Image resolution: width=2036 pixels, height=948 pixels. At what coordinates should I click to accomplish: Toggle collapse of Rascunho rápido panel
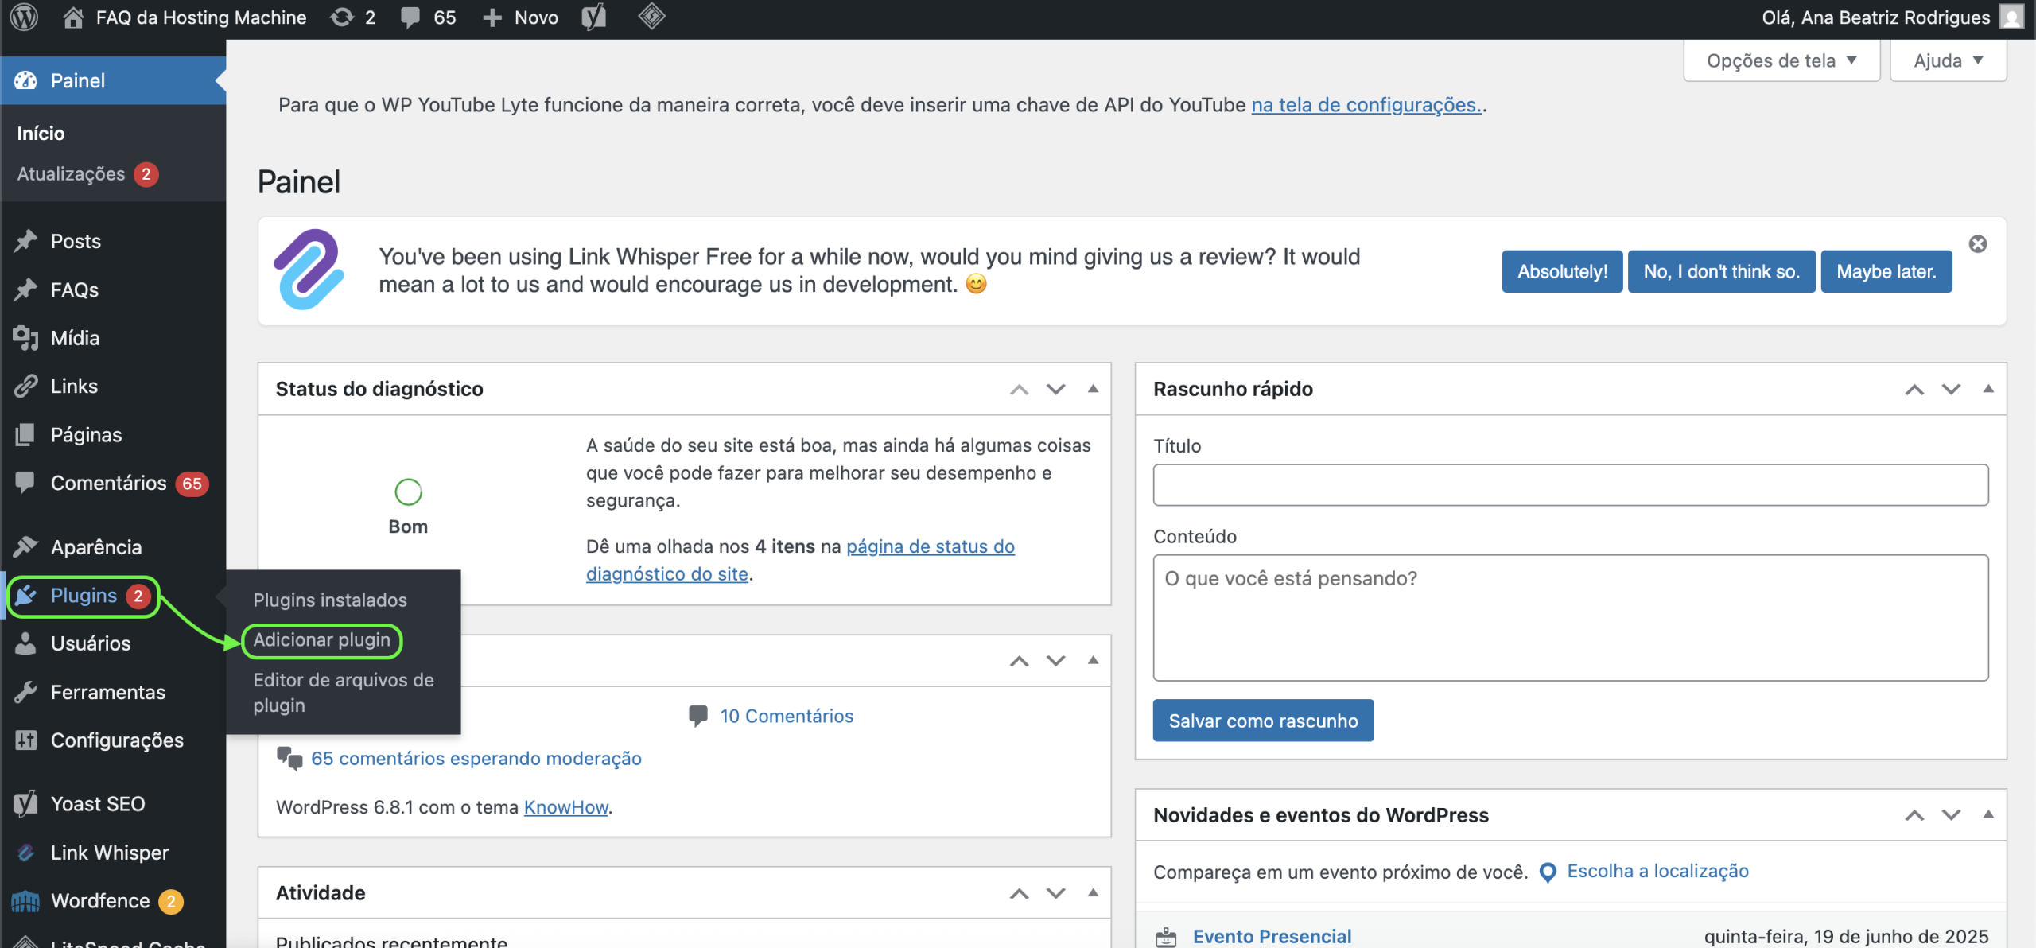(x=1988, y=389)
